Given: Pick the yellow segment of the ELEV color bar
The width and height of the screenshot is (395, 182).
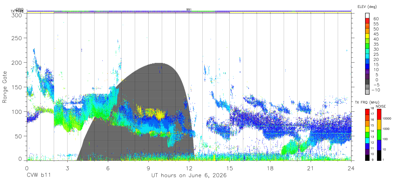Looking at the screenshot, I should point(367,36).
